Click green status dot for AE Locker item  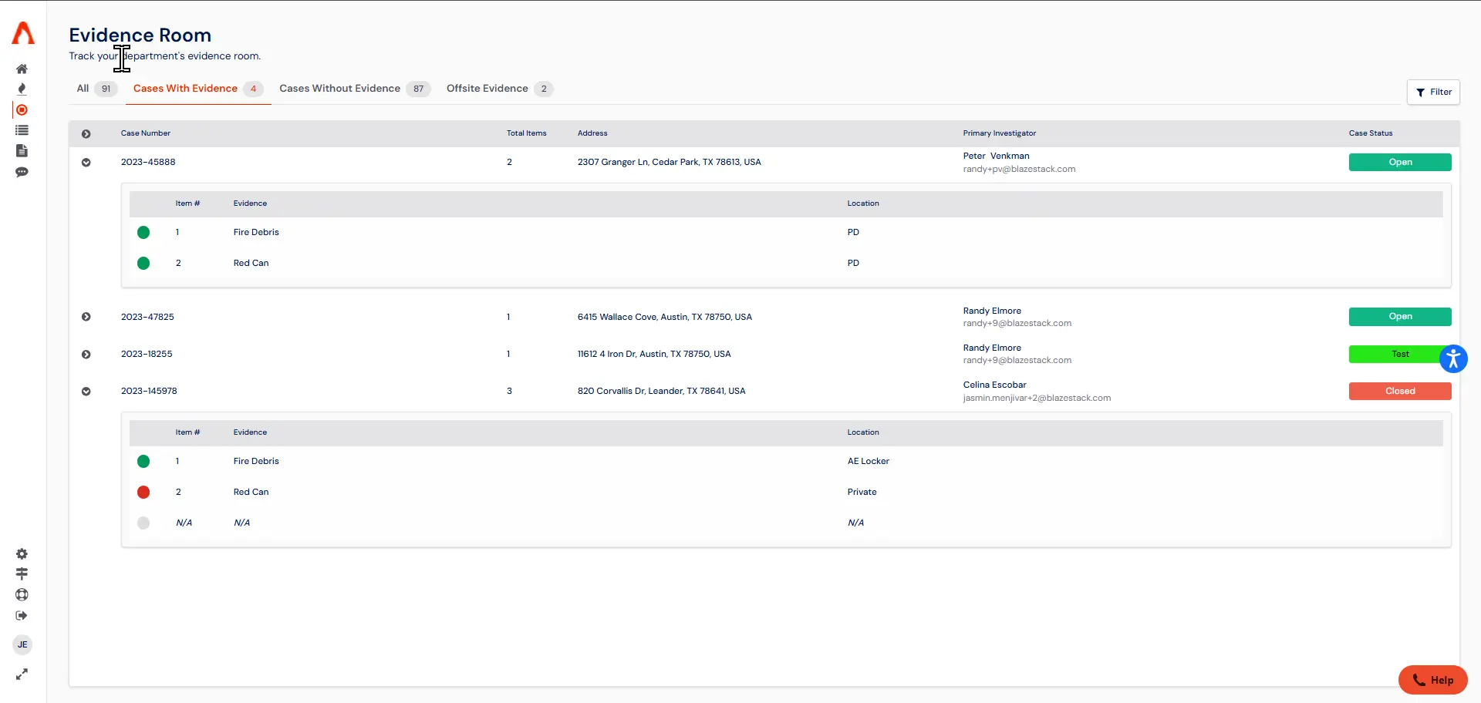coord(143,461)
